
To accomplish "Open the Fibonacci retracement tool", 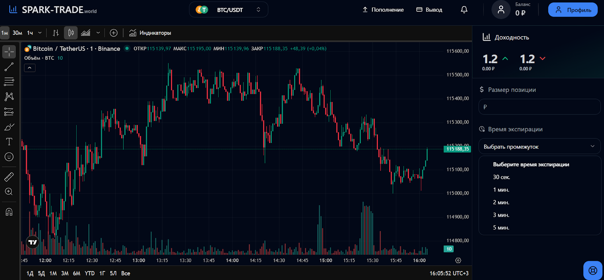I will click(9, 82).
